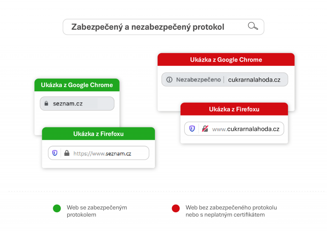Select the red Ukázka z Google Chrome header
This screenshot has height=231, width=327.
[x=226, y=60]
